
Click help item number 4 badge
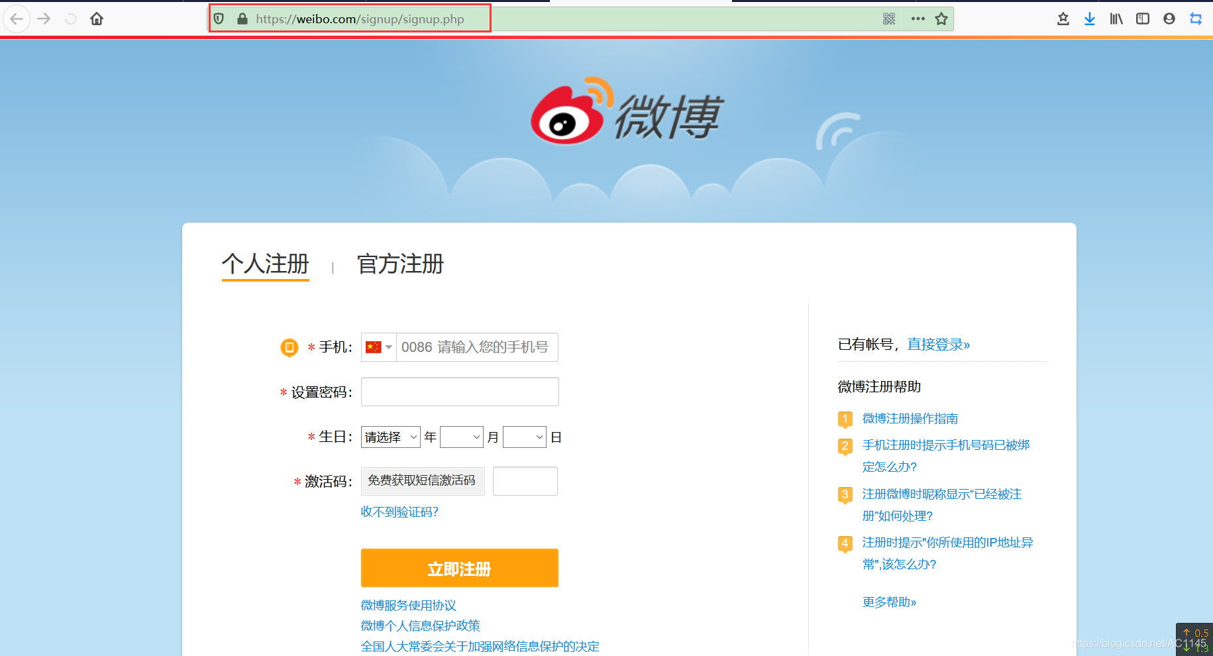click(x=845, y=544)
